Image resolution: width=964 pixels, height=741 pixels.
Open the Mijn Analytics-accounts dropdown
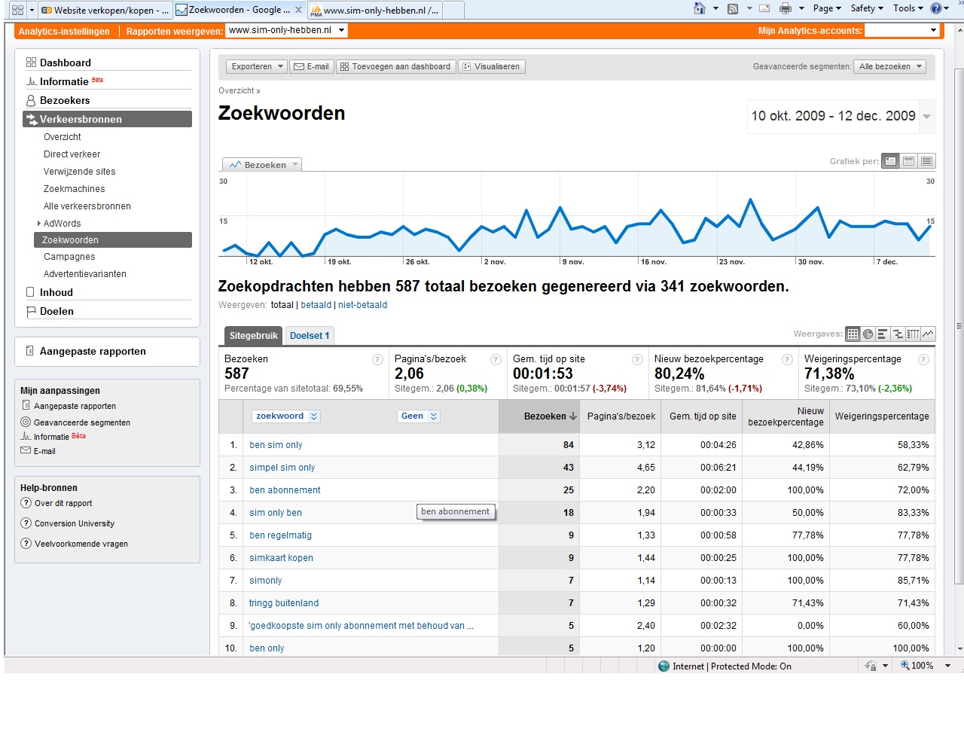pos(902,31)
